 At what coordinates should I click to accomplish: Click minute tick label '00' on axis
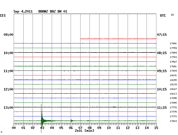click(14, 128)
